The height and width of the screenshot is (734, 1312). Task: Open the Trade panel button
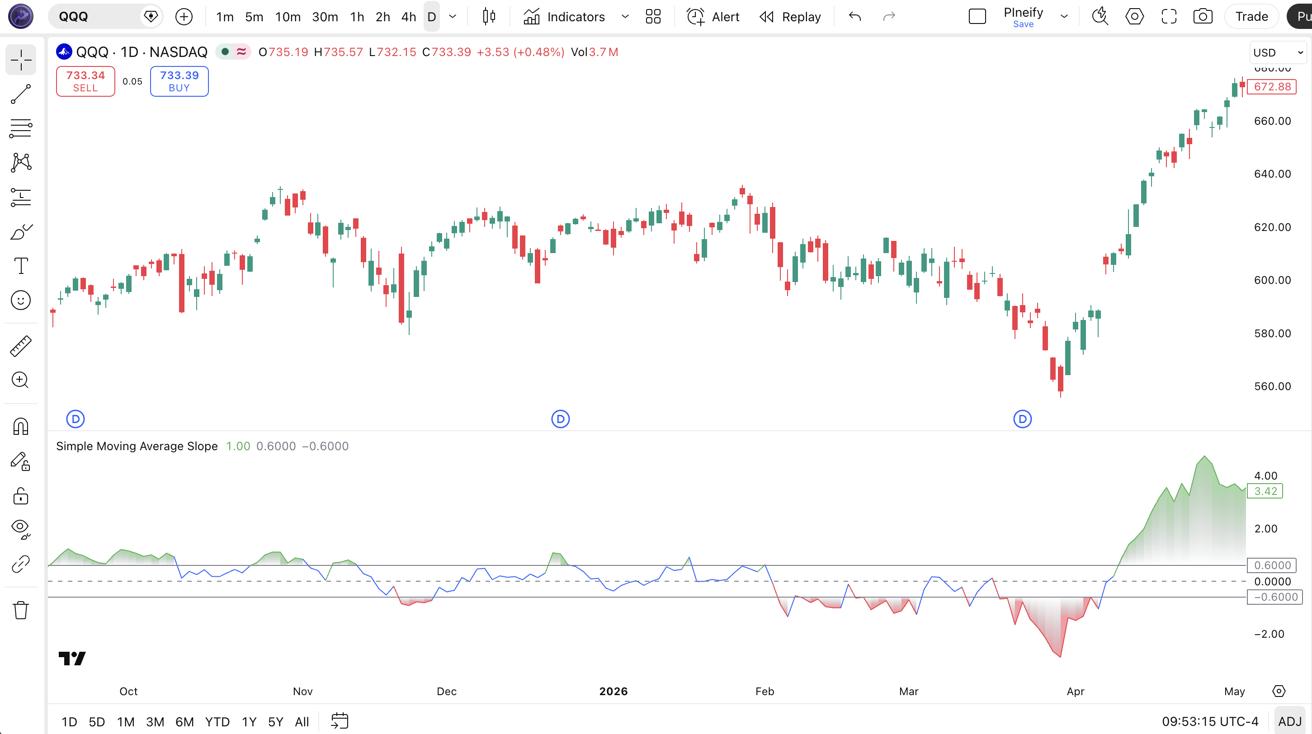(x=1252, y=17)
